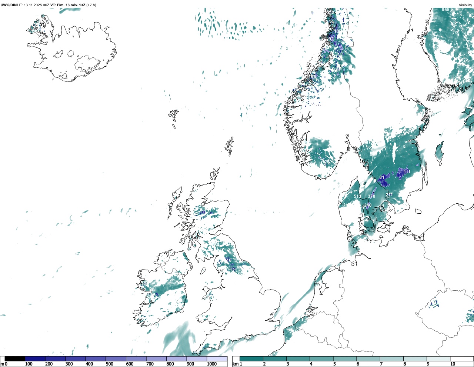Pick the 700–800 m legend swatch

click(x=156, y=359)
